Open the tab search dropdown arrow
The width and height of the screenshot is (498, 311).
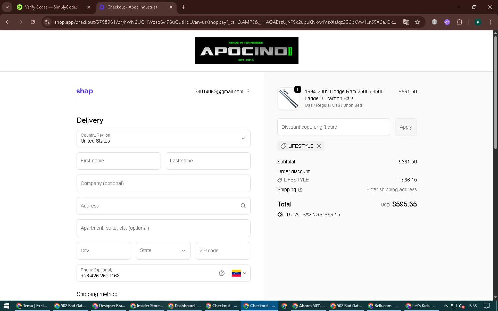pyautogui.click(x=7, y=7)
